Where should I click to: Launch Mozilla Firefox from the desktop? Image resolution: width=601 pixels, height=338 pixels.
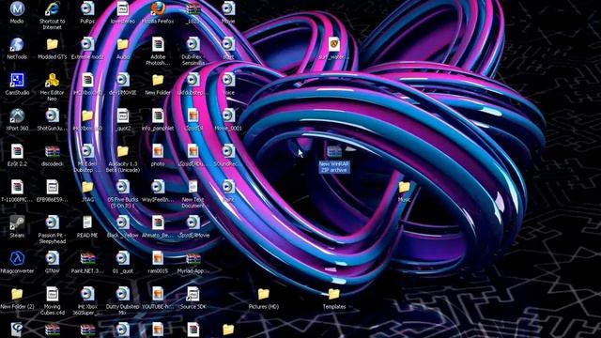[x=158, y=8]
